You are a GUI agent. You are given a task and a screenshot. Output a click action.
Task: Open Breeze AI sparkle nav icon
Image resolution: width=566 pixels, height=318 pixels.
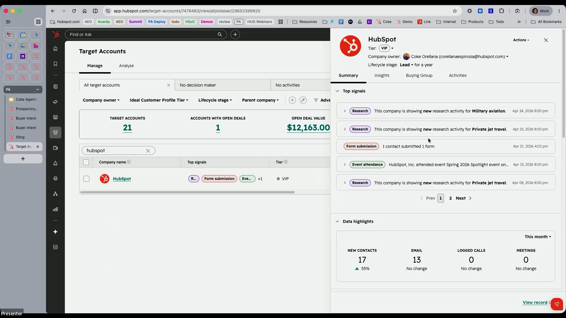(55, 232)
